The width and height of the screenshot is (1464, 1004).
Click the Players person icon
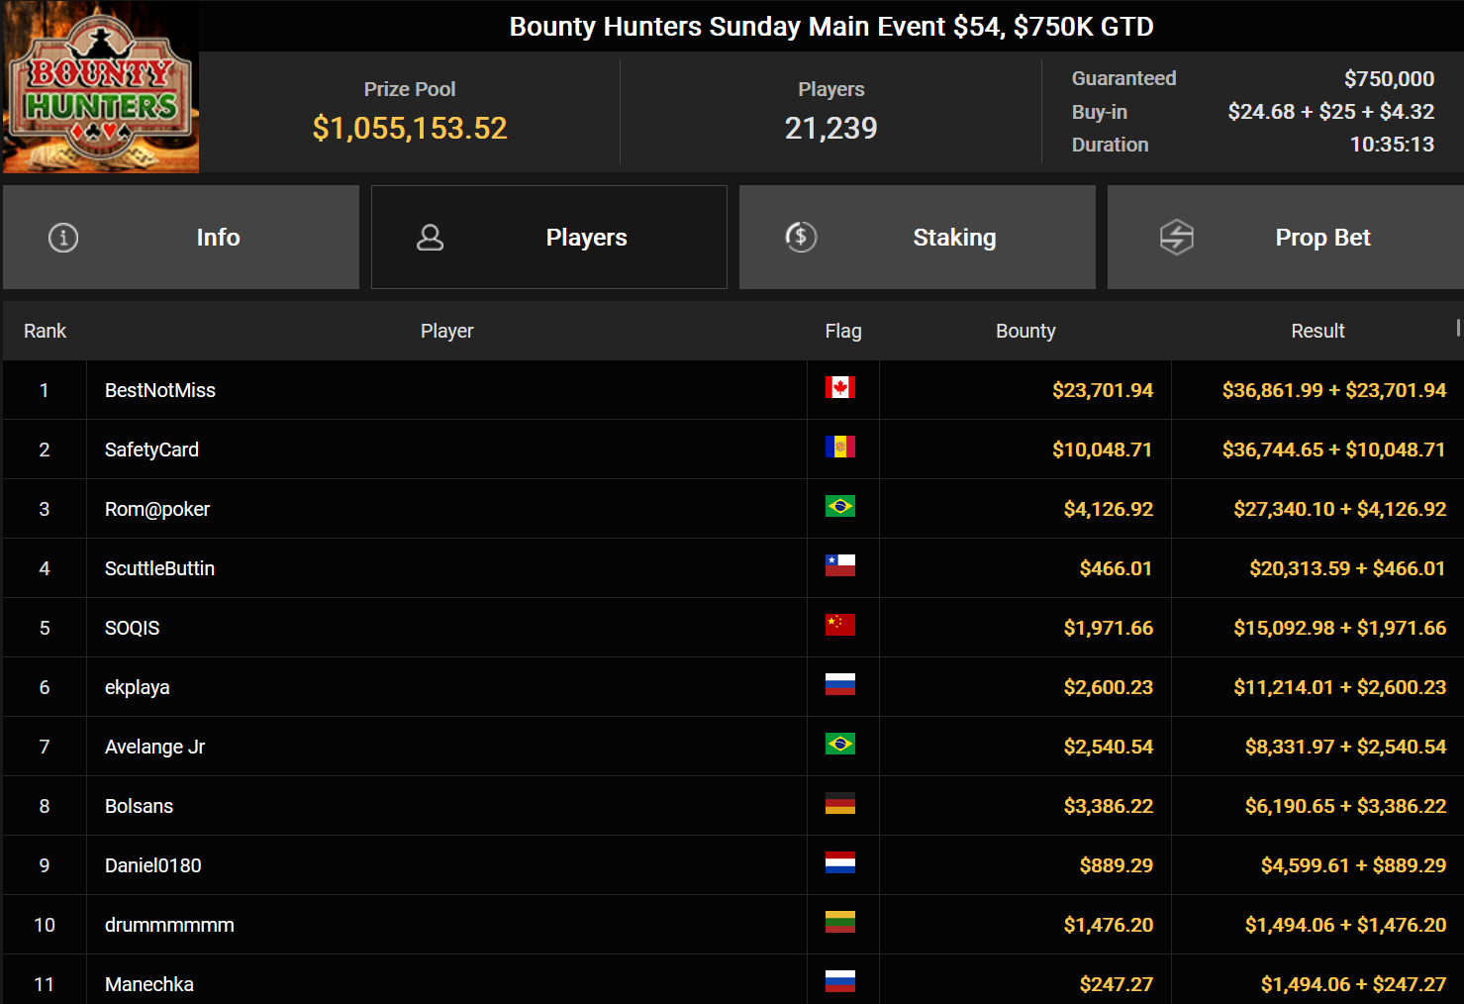[431, 237]
